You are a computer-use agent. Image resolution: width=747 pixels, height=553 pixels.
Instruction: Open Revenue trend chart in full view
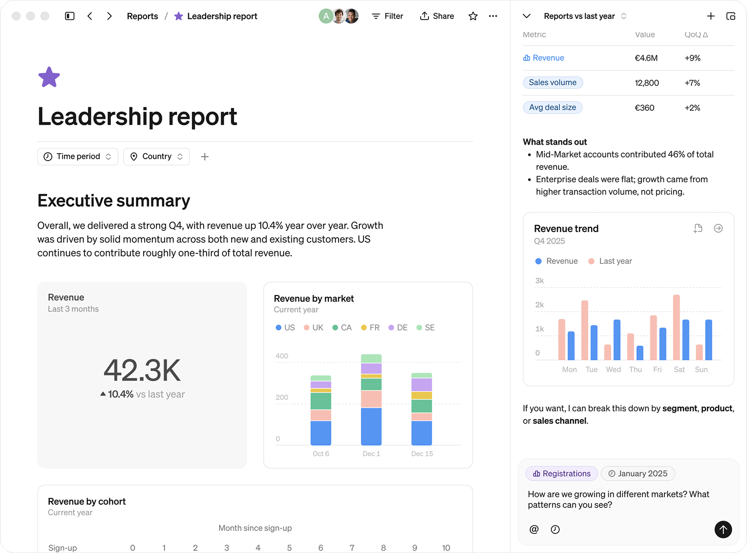(718, 228)
